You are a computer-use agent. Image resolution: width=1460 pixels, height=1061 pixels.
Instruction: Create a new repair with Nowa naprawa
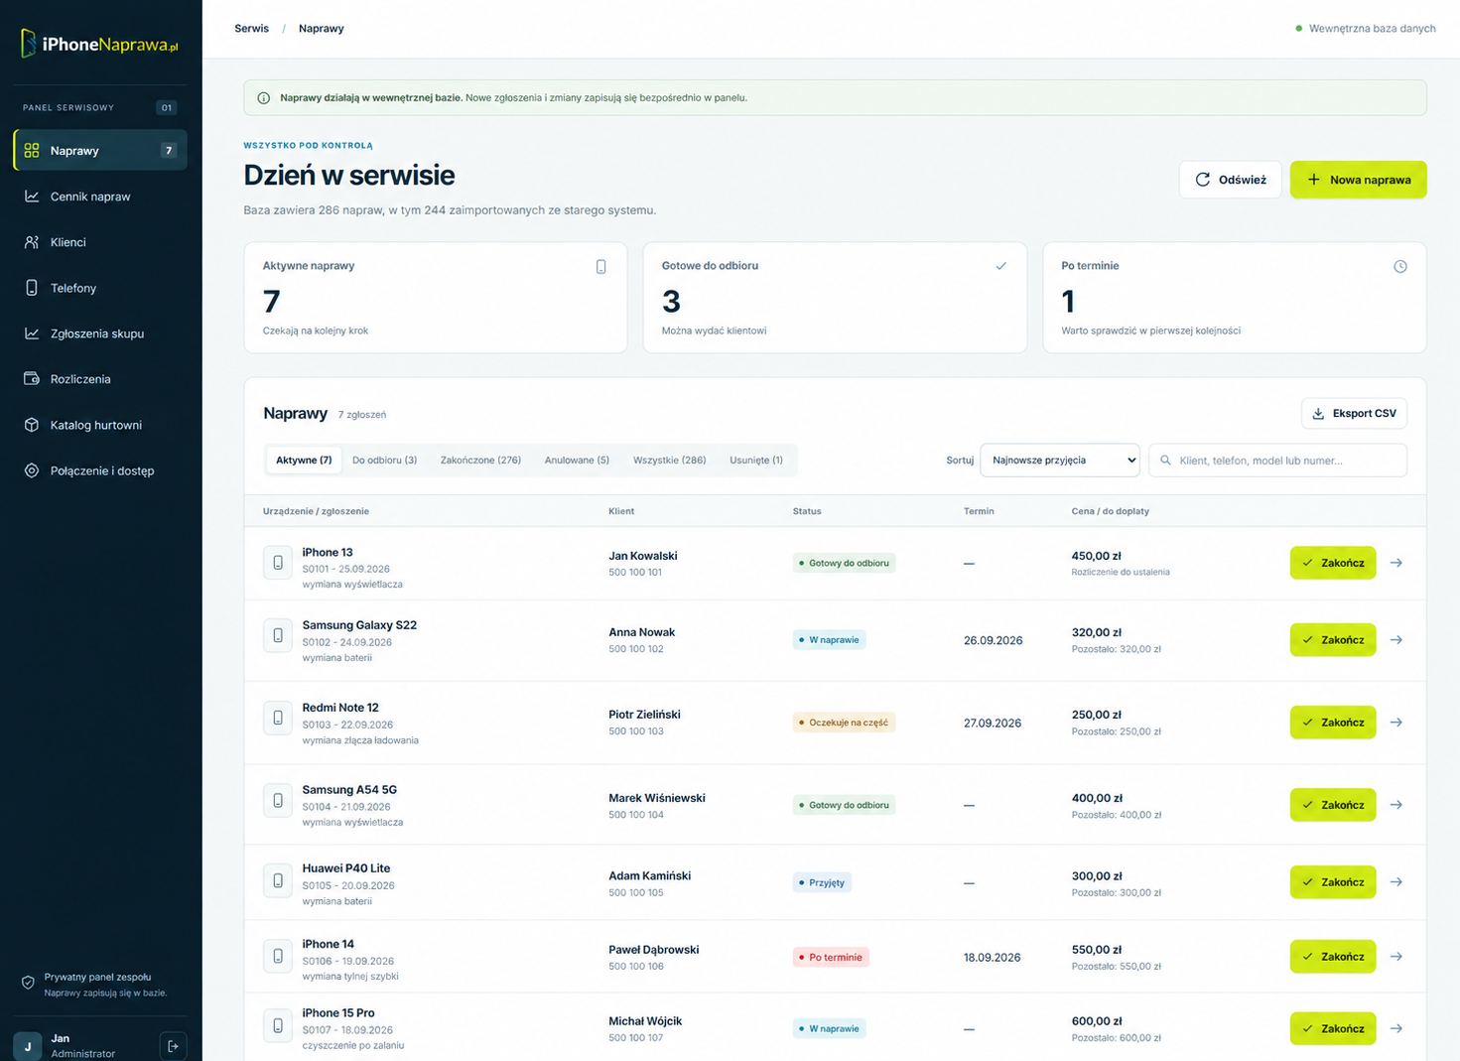(x=1358, y=180)
